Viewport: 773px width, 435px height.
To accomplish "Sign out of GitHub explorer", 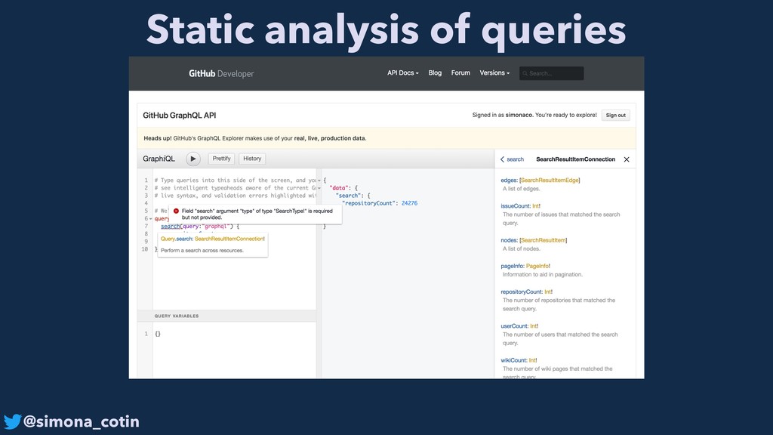I will click(x=615, y=115).
